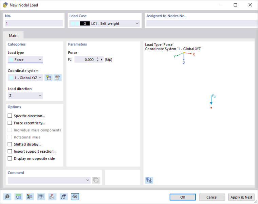
Task: Click the third bottom toolbar icon with letter A
Action: pos(30,197)
